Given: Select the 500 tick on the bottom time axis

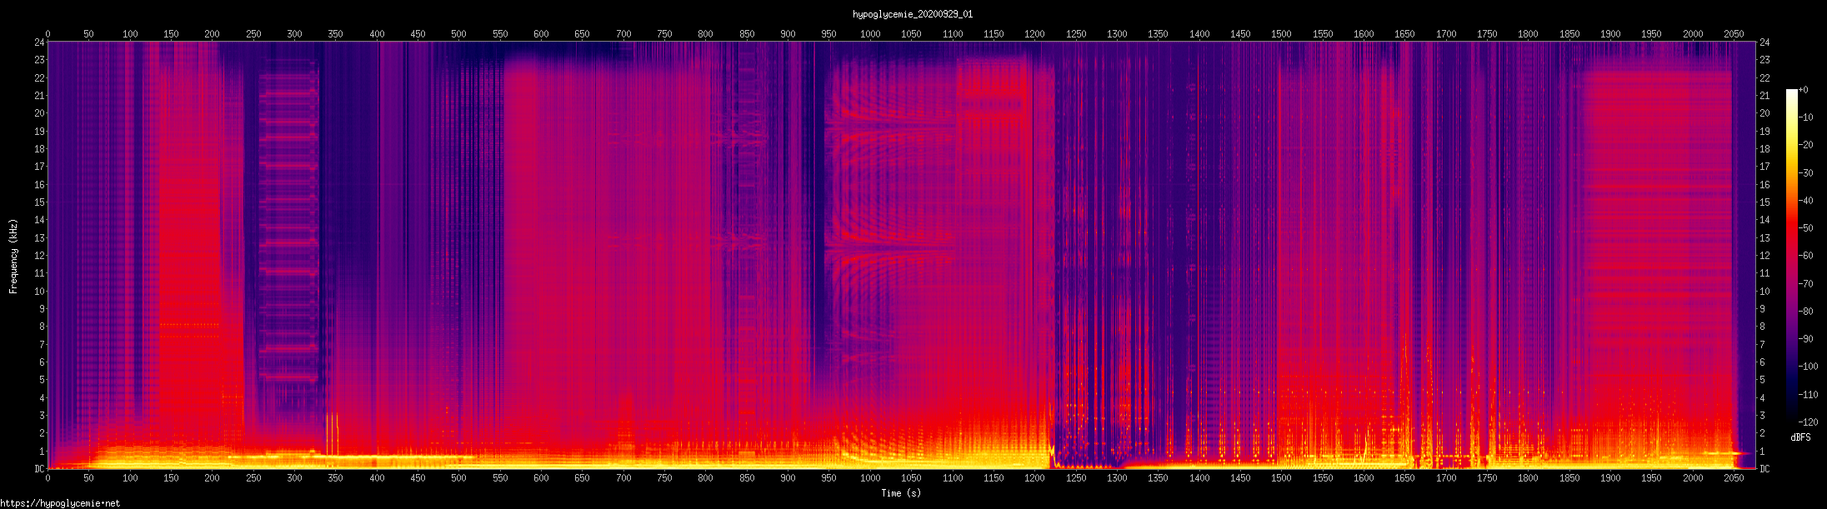Looking at the screenshot, I should click(x=458, y=478).
